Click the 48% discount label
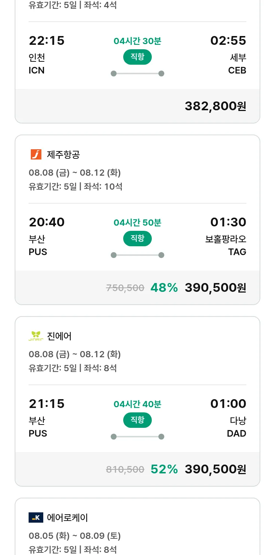 164,288
